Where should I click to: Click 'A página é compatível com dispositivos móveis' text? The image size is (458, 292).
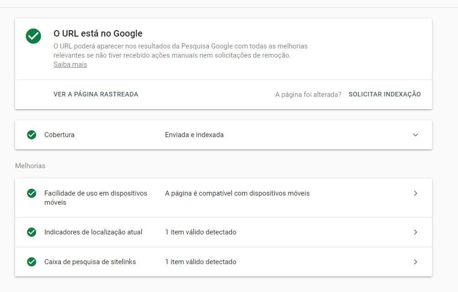click(237, 193)
